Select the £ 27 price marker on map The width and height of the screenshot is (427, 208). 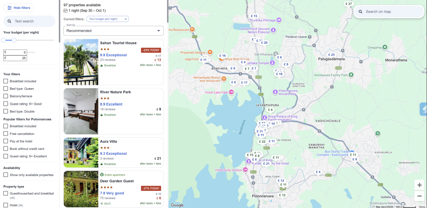point(349,4)
